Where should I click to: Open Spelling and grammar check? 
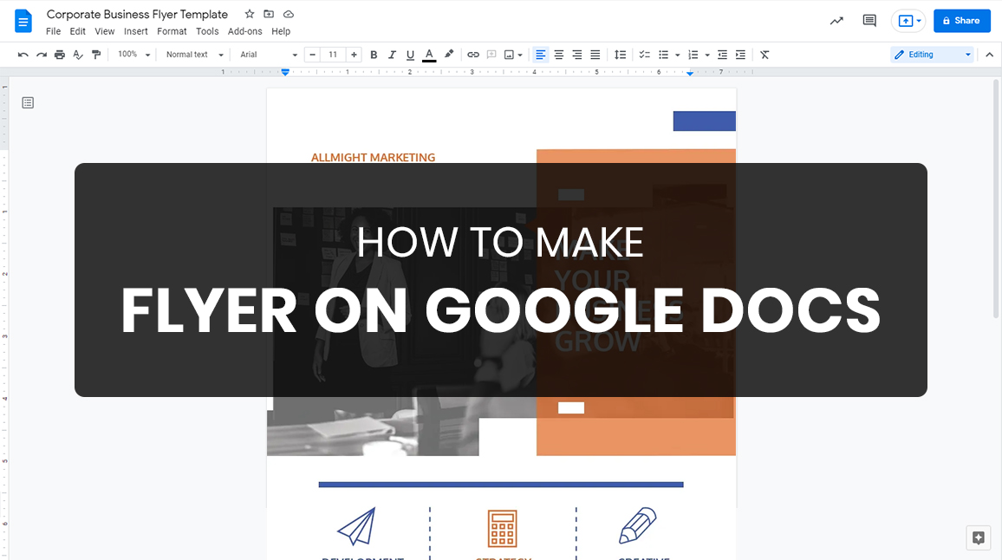pyautogui.click(x=77, y=54)
